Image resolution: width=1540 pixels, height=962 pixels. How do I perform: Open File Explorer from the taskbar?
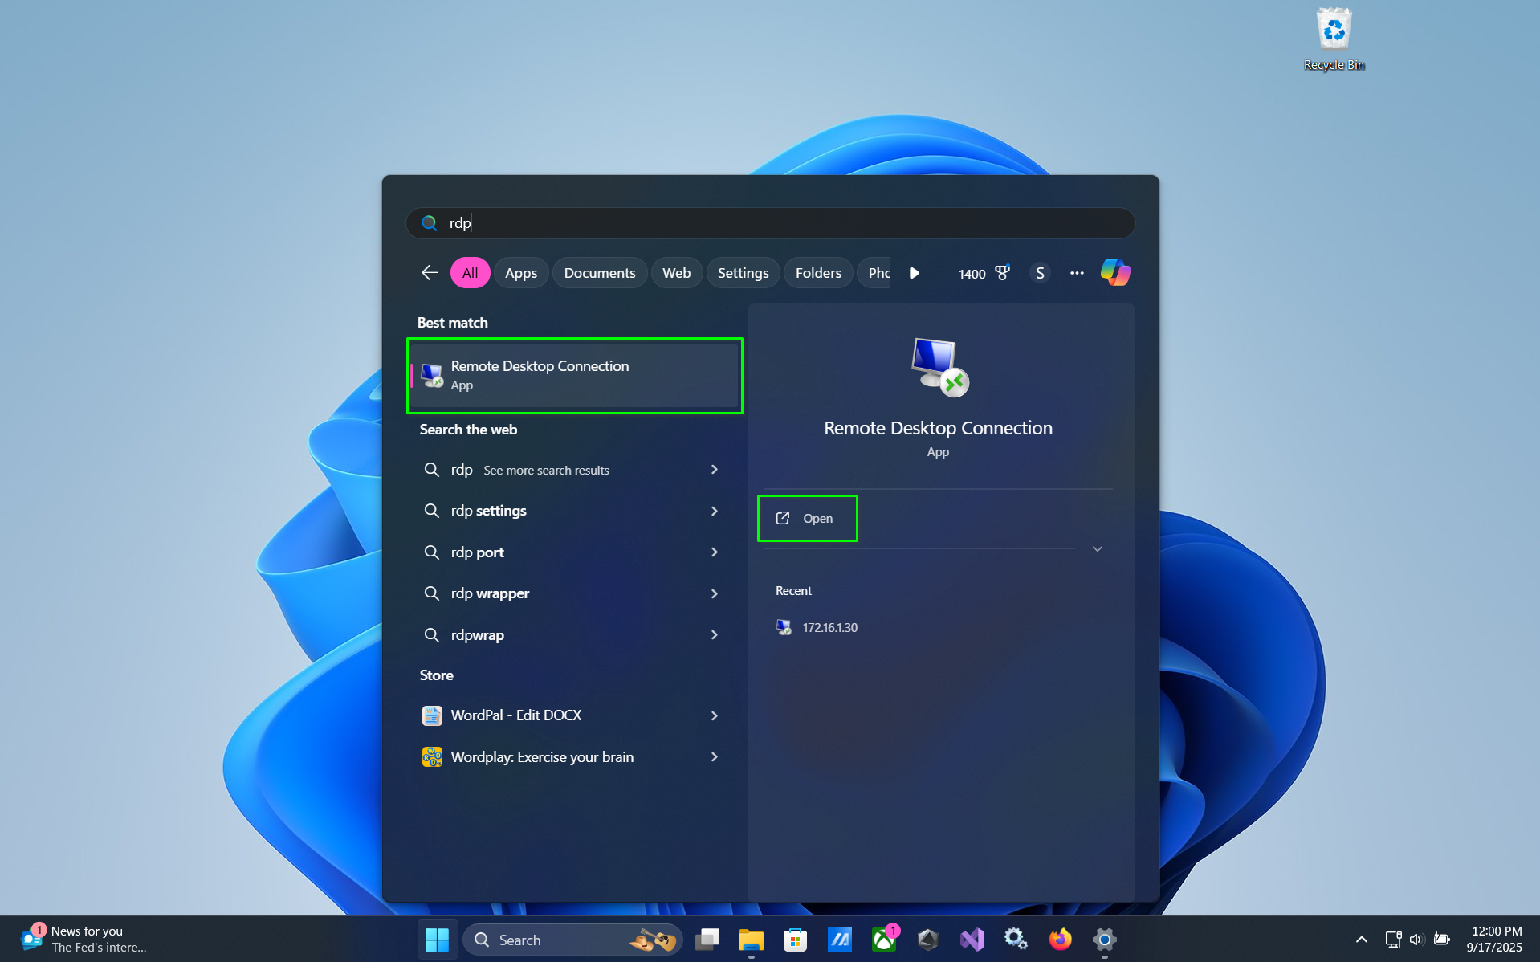tap(751, 940)
